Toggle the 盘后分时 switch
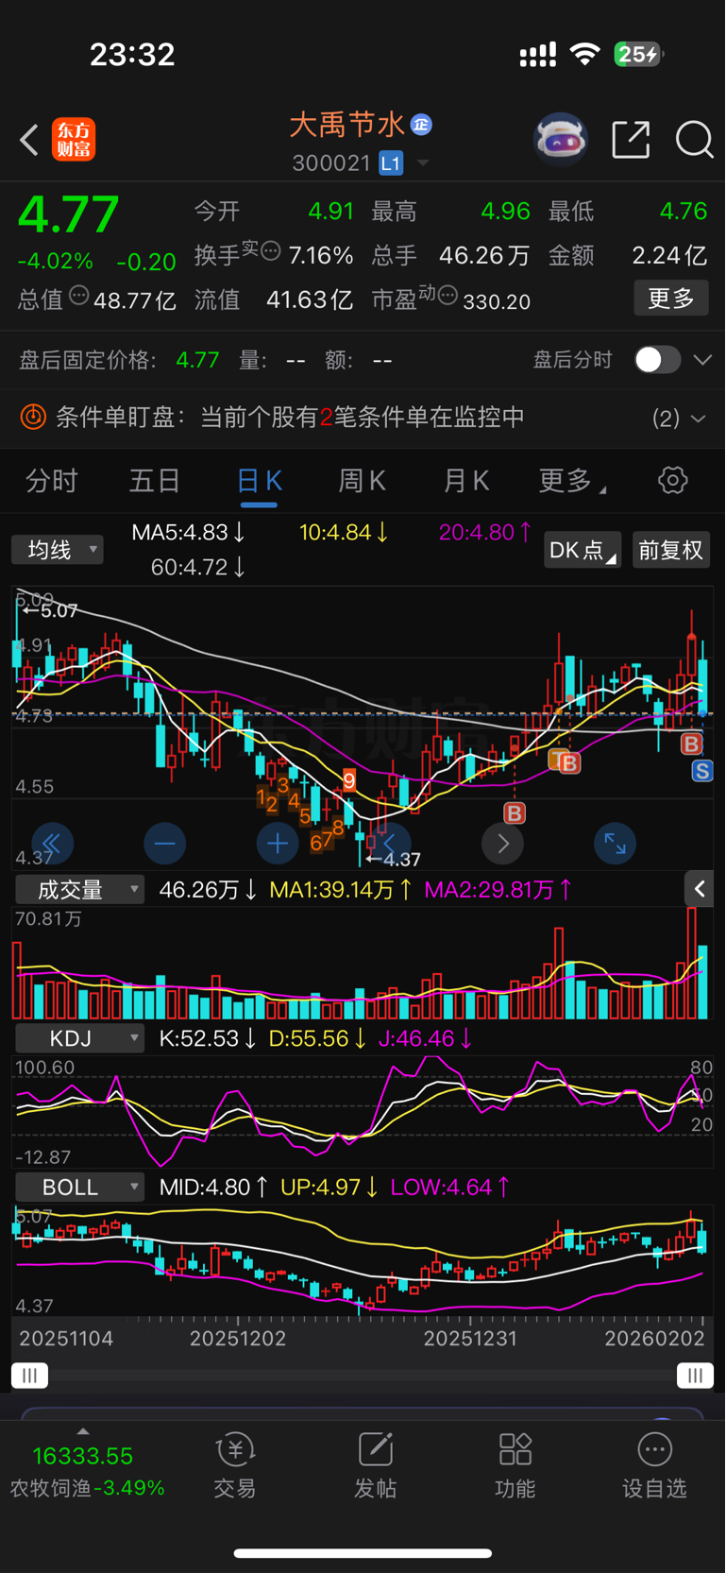The width and height of the screenshot is (726, 1573). click(x=657, y=360)
